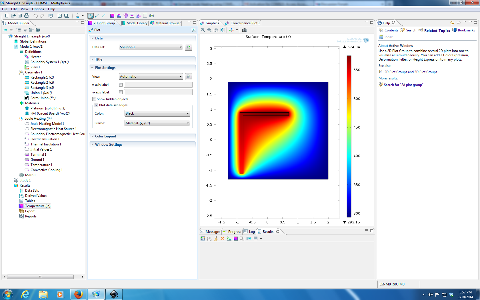
Task: Click Firefox in the Windows taskbar
Action: [78, 294]
